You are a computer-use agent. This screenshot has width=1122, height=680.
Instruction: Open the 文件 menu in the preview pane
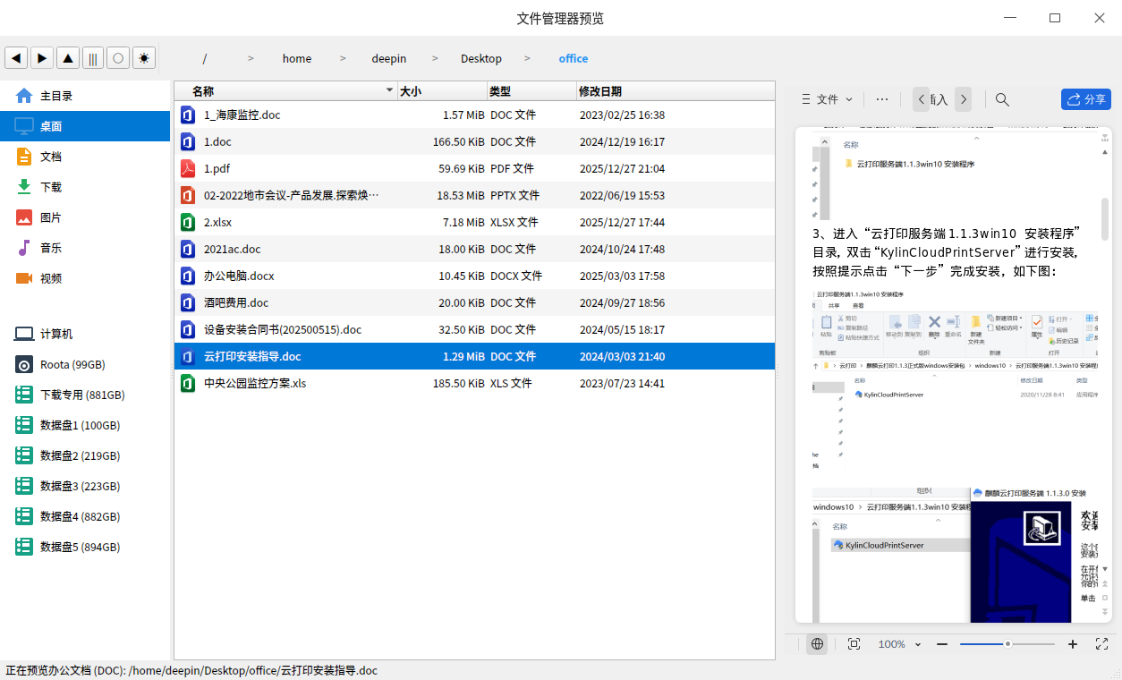828,99
